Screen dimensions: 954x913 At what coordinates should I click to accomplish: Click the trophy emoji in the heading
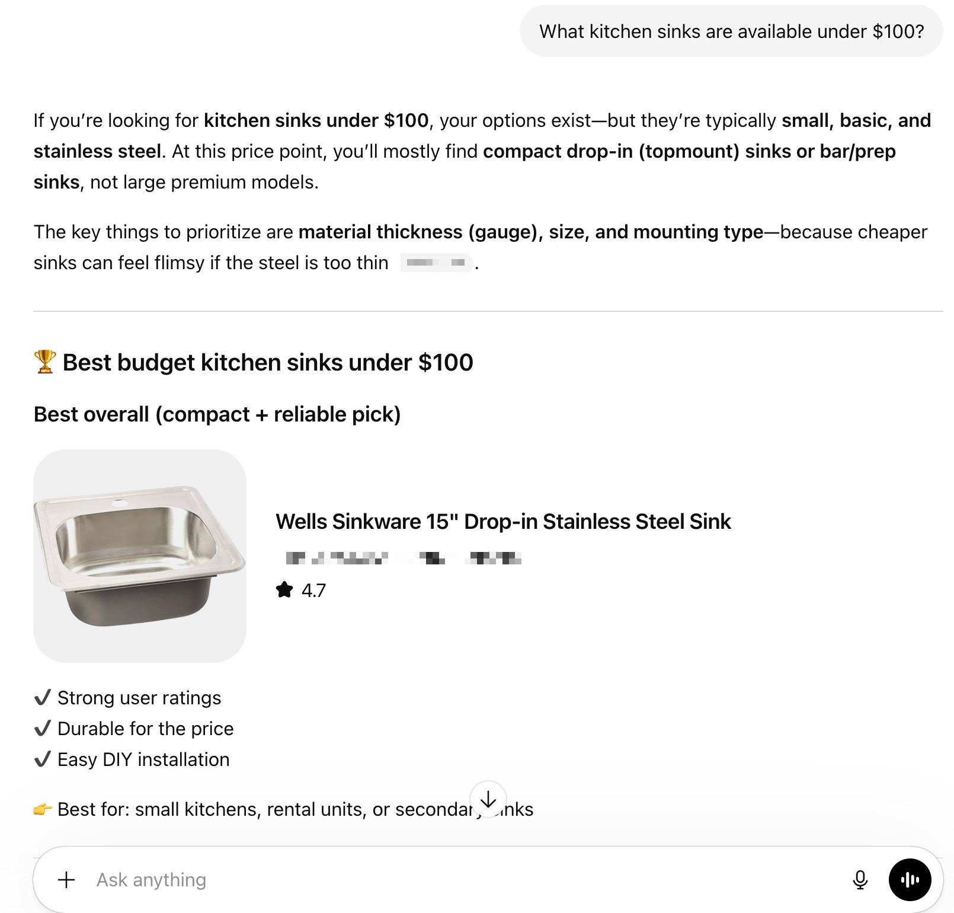point(45,362)
